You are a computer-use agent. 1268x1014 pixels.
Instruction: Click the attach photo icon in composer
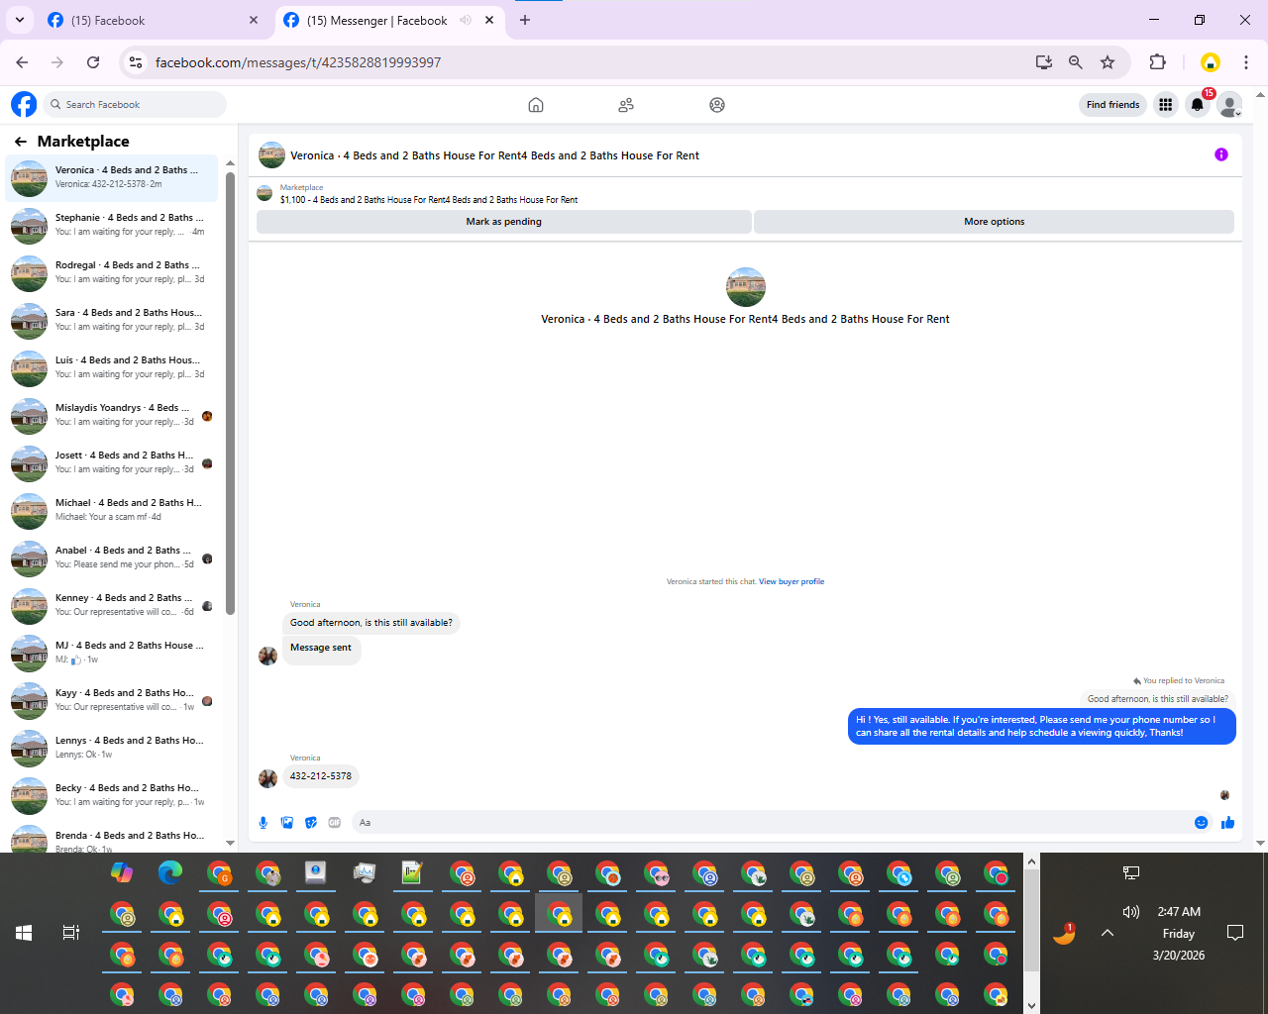point(287,823)
